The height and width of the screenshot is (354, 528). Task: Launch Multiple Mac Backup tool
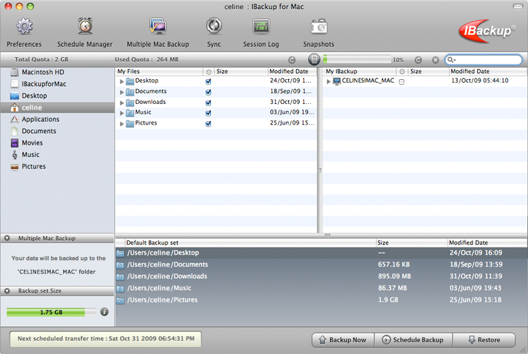158,26
